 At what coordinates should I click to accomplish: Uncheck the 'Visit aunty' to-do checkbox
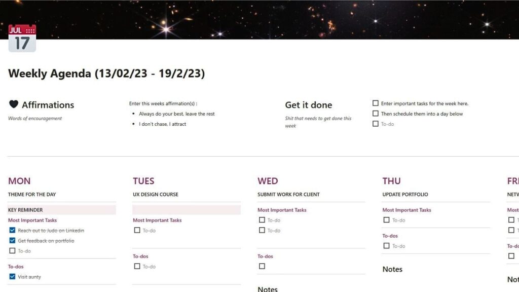[x=12, y=277]
